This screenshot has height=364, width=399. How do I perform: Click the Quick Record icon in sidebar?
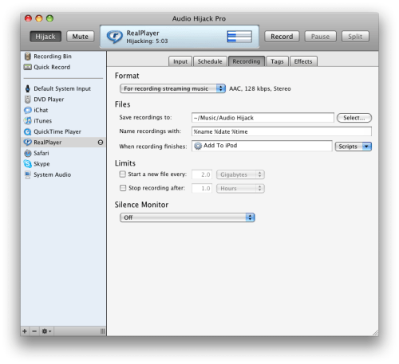pos(27,67)
